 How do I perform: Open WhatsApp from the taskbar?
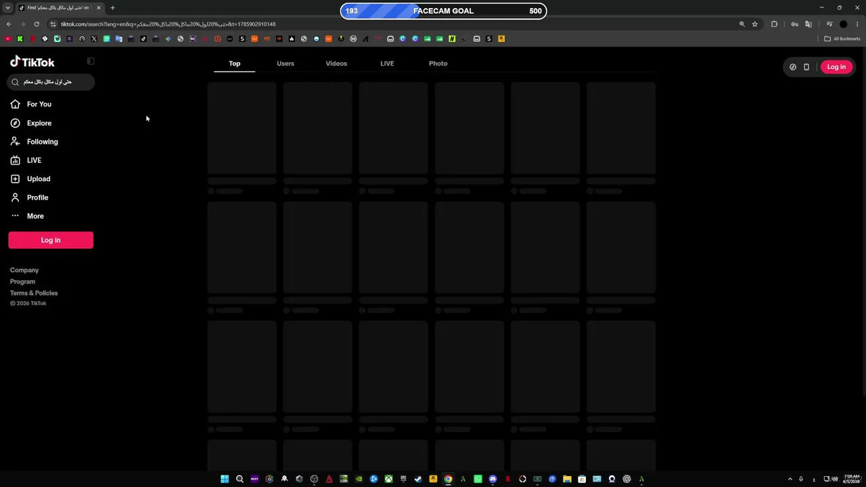click(x=478, y=479)
